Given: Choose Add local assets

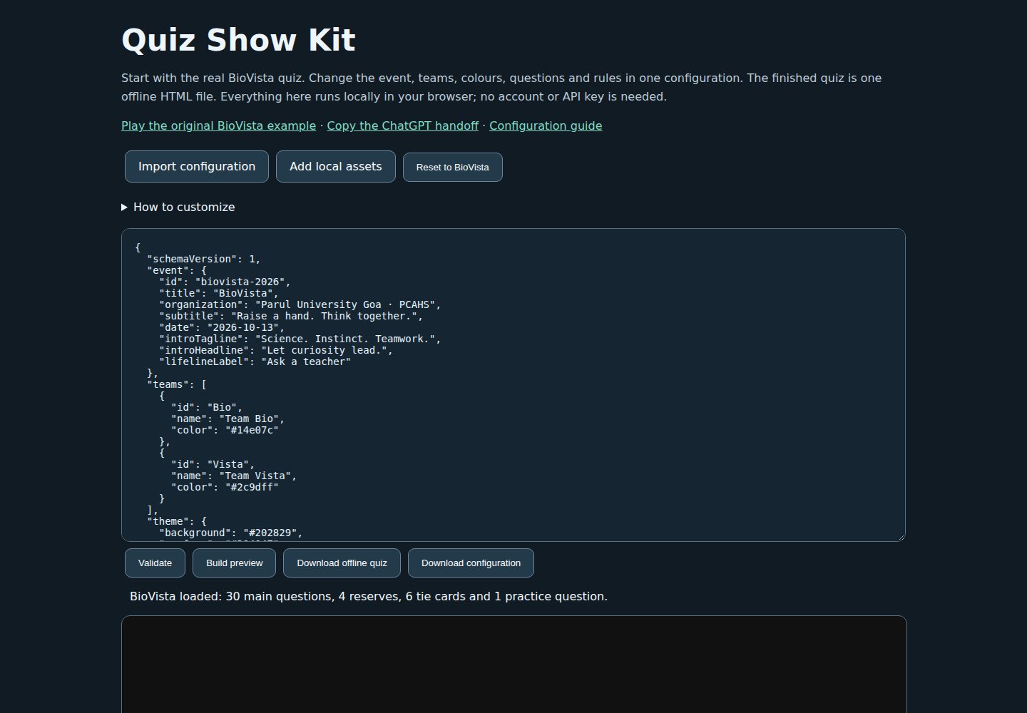Looking at the screenshot, I should 336,166.
